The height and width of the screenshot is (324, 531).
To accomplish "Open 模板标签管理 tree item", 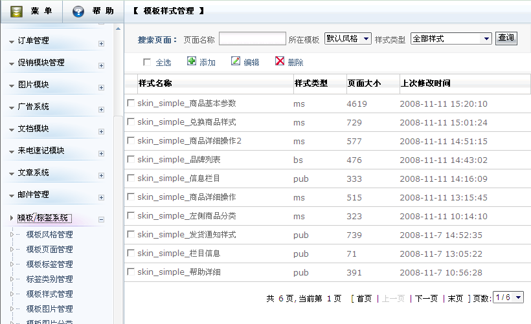I will pos(49,264).
